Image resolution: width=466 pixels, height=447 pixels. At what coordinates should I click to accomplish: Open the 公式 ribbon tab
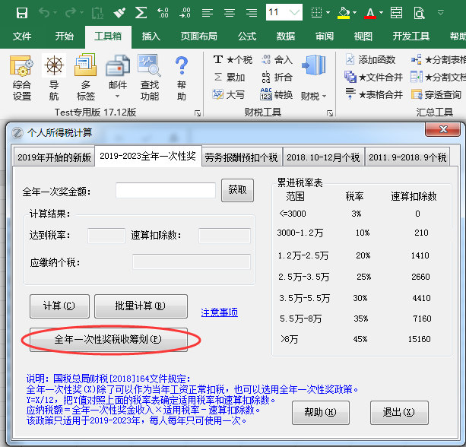click(x=247, y=36)
